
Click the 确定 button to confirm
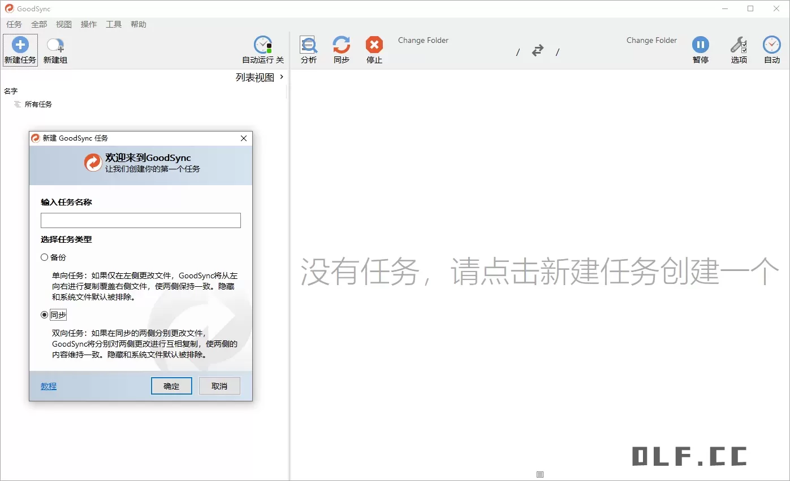tap(171, 386)
